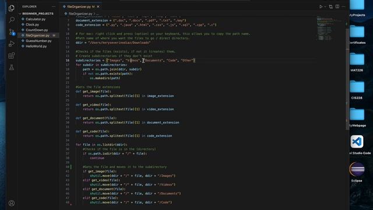Select the Certificates desktop folder
Image resolution: width=373 pixels, height=210 pixels.
coord(357,35)
